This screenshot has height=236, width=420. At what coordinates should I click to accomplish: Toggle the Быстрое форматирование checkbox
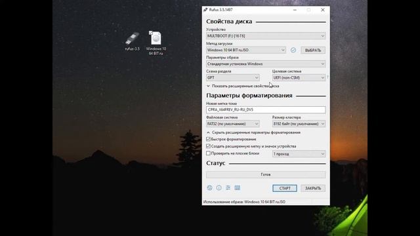pyautogui.click(x=208, y=139)
